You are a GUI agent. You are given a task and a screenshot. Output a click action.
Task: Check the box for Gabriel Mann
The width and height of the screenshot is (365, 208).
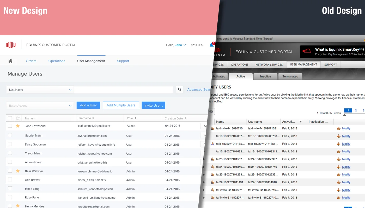tap(10, 135)
